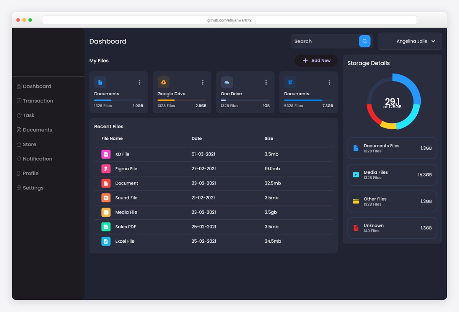Image resolution: width=459 pixels, height=312 pixels.
Task: Click the Media Files play icon in storage list
Action: coord(356,175)
